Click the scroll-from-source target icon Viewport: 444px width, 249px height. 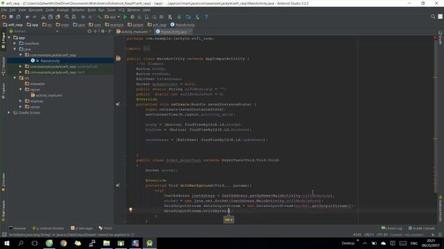[89, 31]
